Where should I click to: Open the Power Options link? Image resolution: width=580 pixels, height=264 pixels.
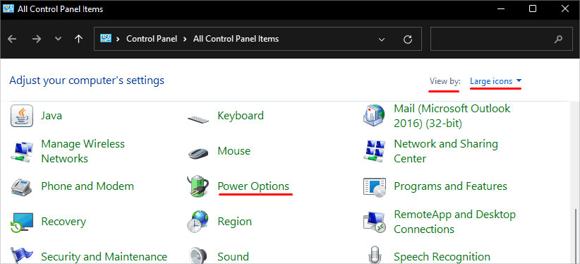[x=253, y=186]
